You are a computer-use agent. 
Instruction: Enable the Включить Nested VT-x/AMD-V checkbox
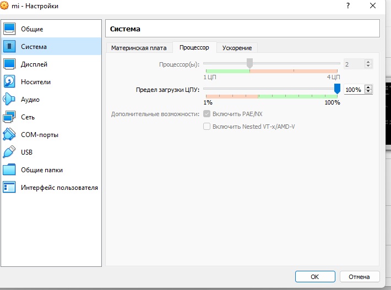tap(207, 127)
